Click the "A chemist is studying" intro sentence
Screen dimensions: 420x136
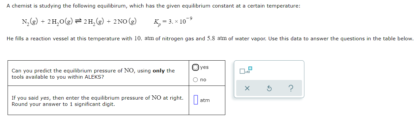154,6
